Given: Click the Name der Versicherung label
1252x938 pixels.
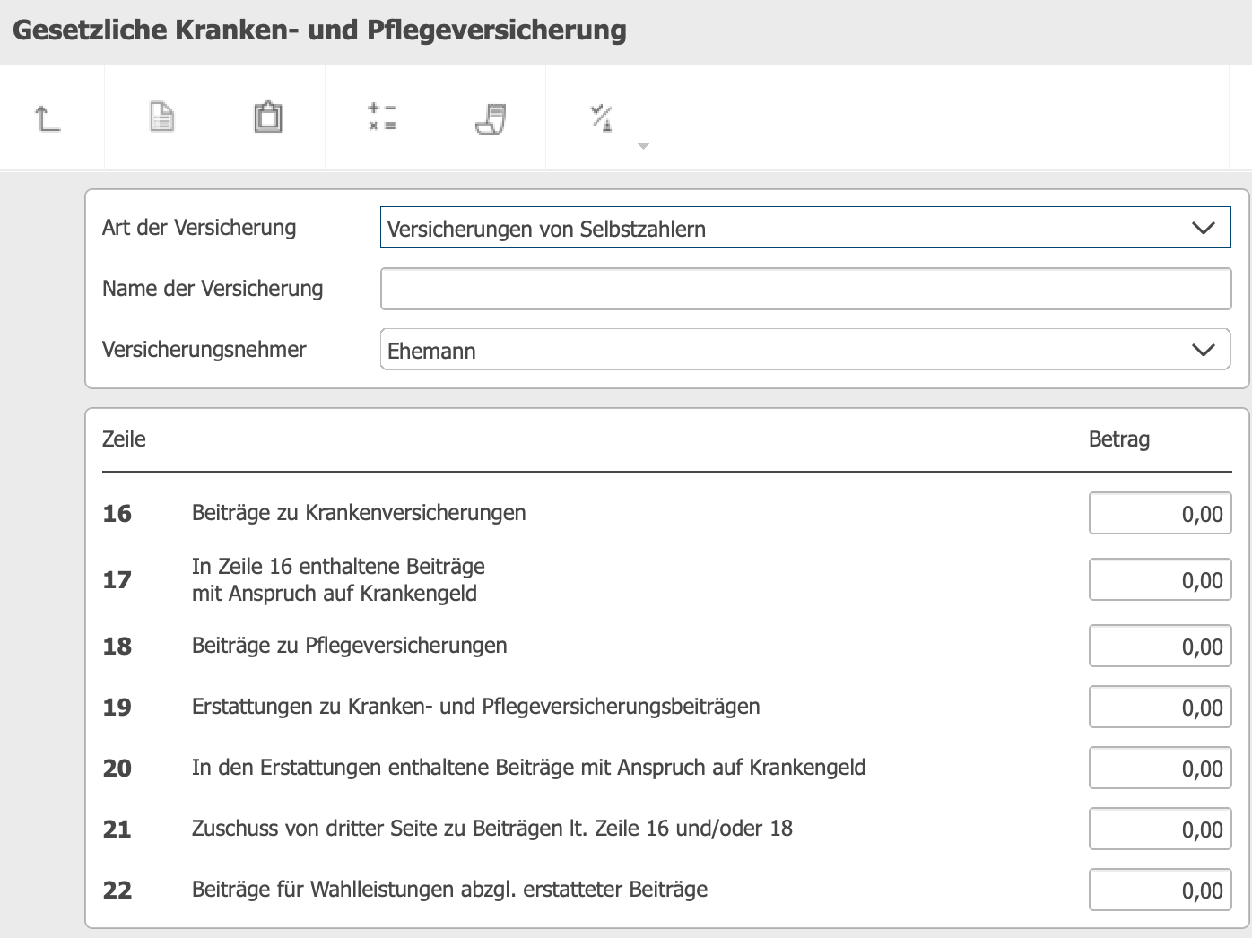Looking at the screenshot, I should pos(213,289).
